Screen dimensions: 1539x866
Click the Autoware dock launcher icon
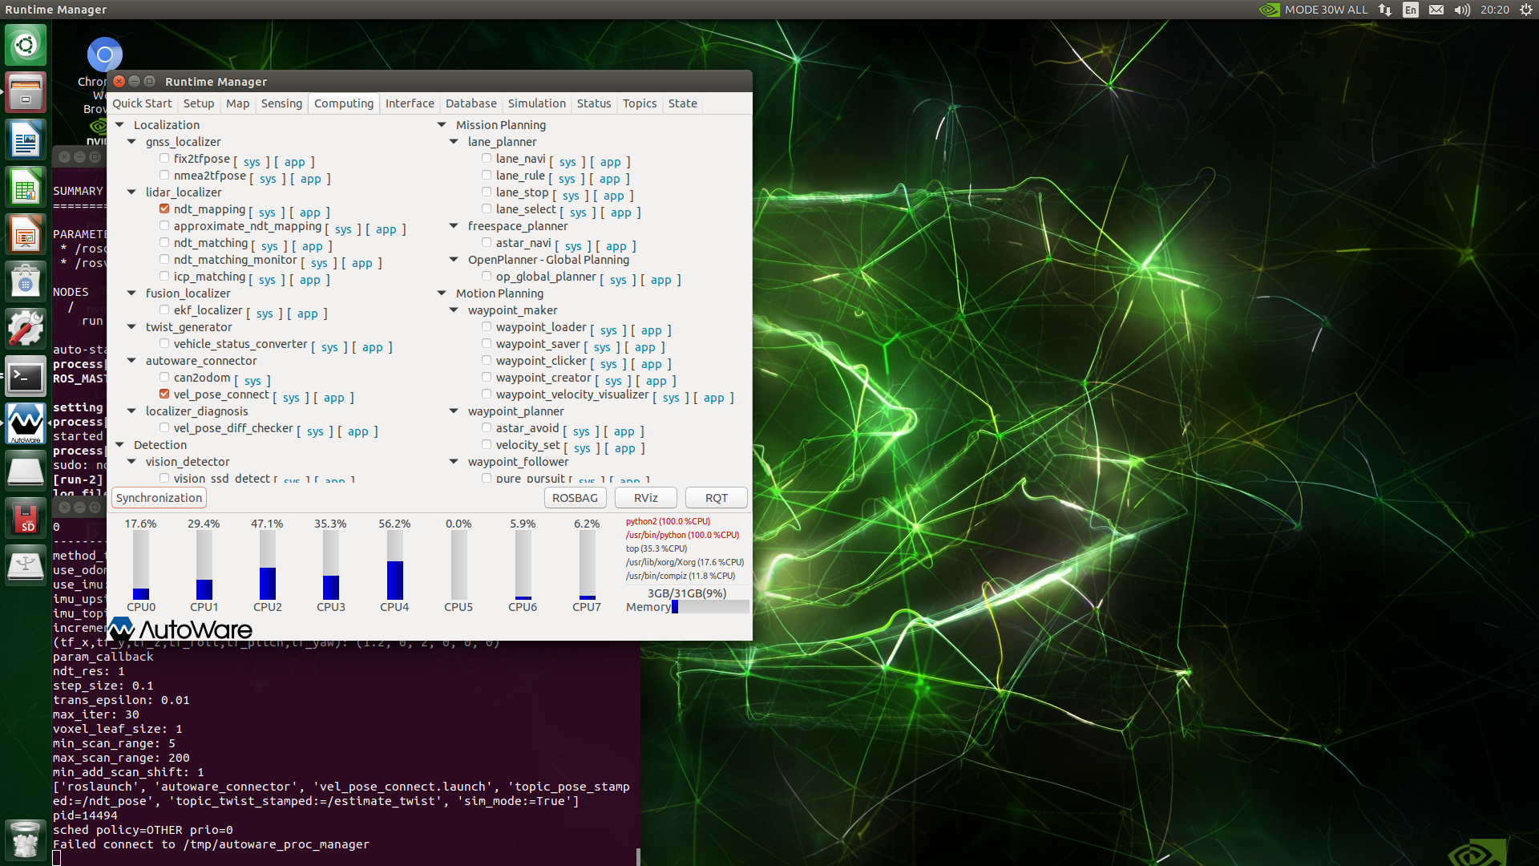click(26, 424)
